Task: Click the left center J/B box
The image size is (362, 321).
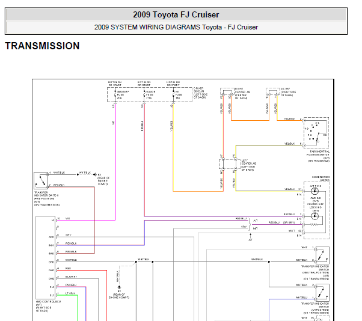Action: [x=230, y=164]
